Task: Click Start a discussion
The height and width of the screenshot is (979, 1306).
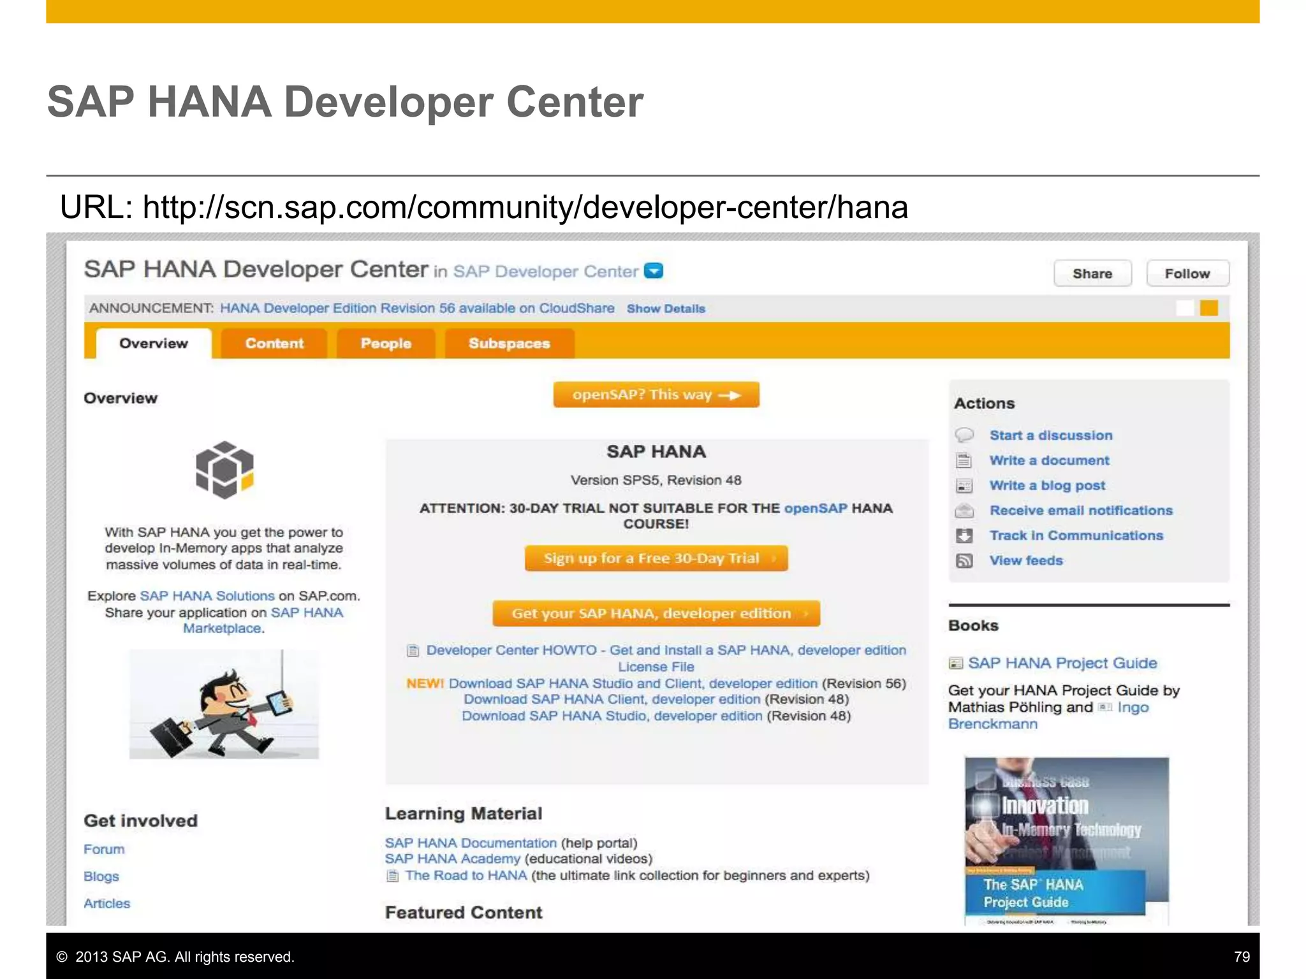Action: pyautogui.click(x=1051, y=435)
